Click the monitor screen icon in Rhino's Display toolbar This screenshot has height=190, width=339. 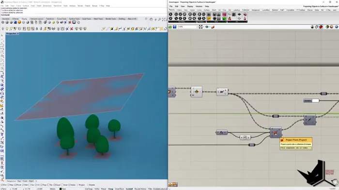pyautogui.click(x=74, y=22)
